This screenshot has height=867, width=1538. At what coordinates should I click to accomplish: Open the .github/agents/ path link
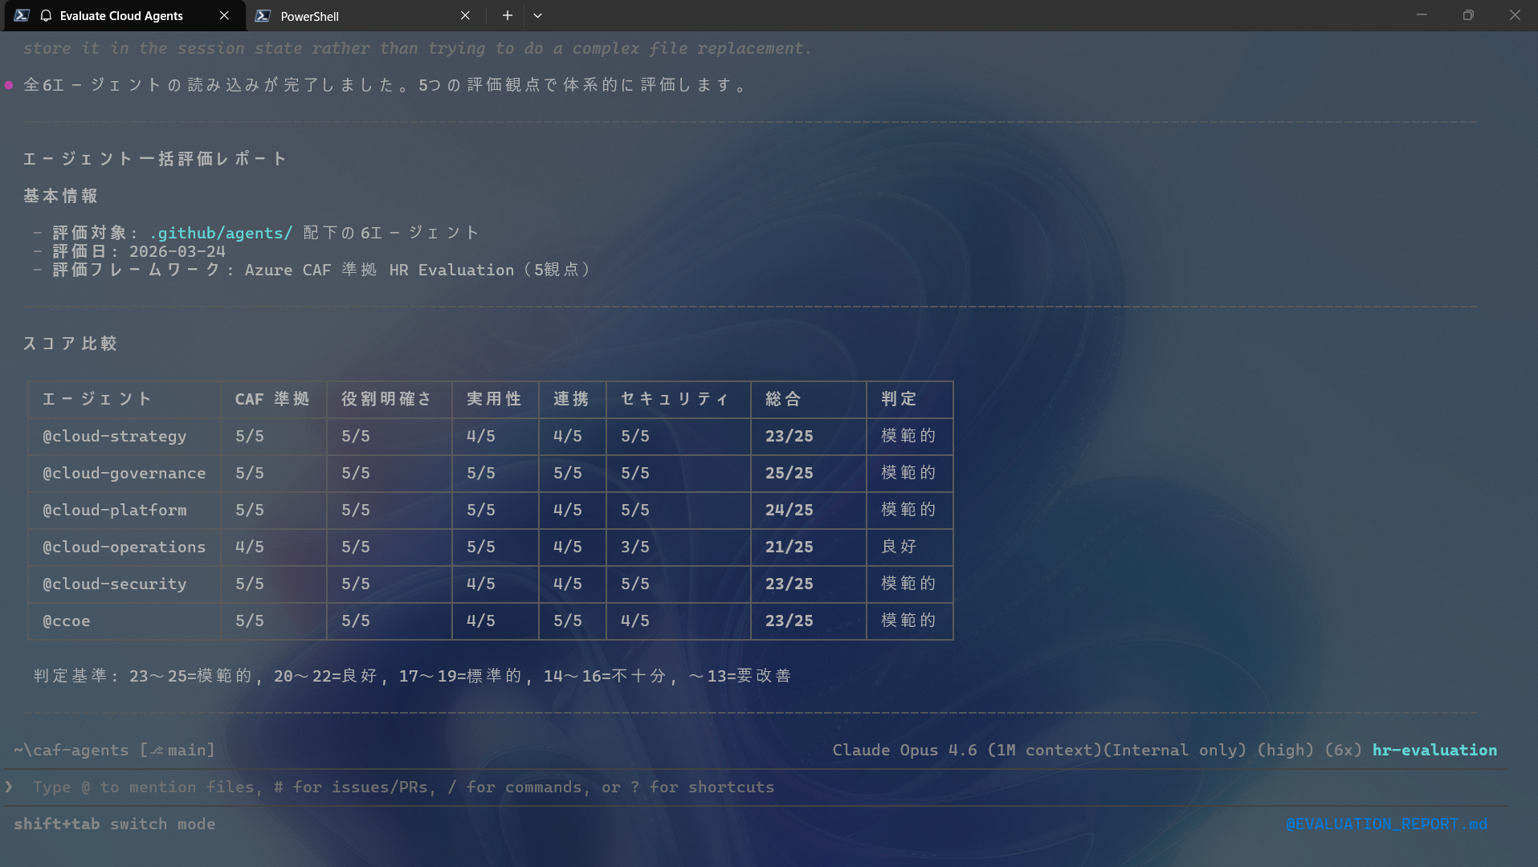[x=220, y=232]
